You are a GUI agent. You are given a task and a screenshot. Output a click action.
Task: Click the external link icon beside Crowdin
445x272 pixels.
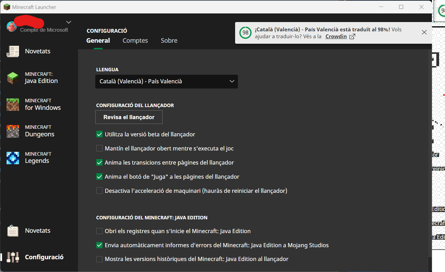click(x=352, y=36)
